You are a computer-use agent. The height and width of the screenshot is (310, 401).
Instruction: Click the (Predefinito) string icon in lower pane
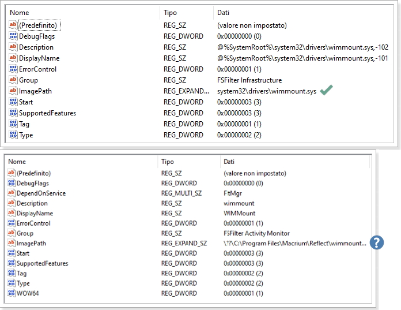coord(12,173)
